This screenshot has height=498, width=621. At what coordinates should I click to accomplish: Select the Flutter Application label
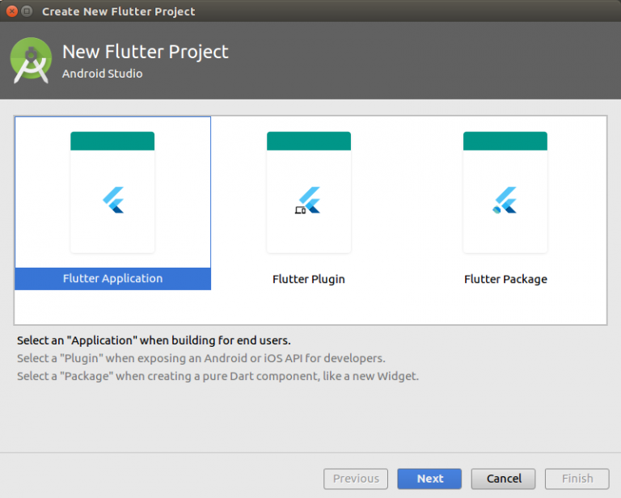113,278
